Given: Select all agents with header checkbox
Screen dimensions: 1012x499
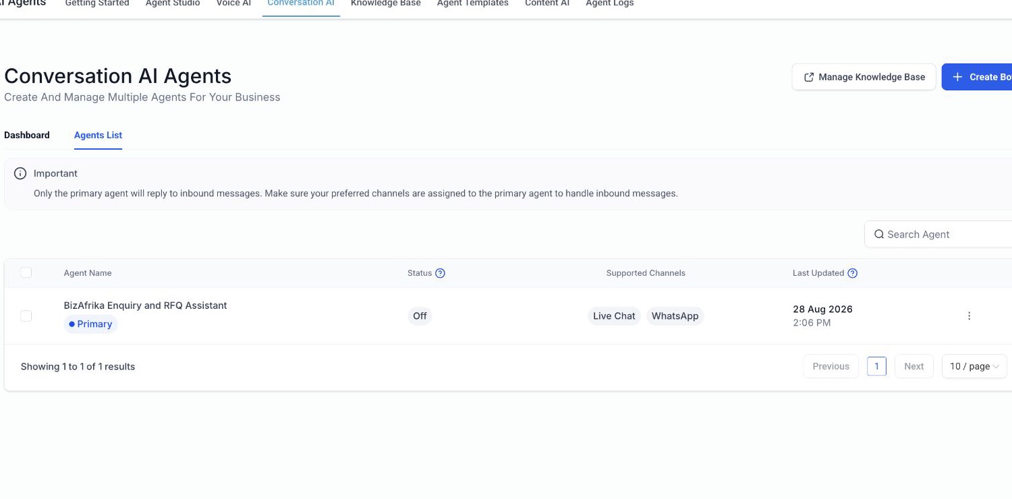Looking at the screenshot, I should (26, 272).
